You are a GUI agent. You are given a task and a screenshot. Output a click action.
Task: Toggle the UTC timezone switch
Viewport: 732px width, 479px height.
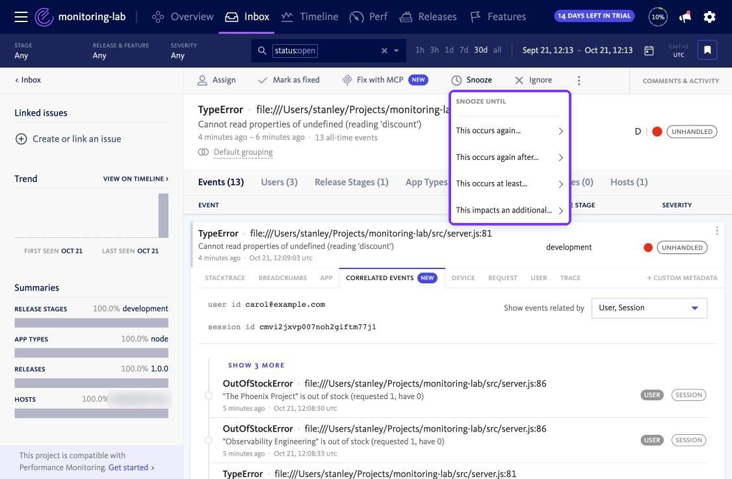point(678,51)
